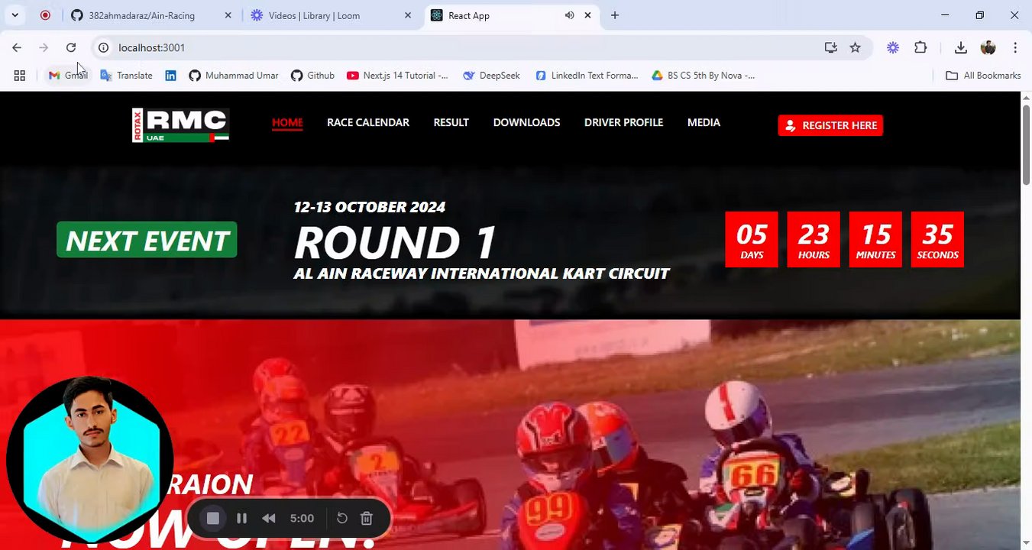Open the Chrome three-dot menu
This screenshot has height=550, width=1032.
pyautogui.click(x=1015, y=47)
